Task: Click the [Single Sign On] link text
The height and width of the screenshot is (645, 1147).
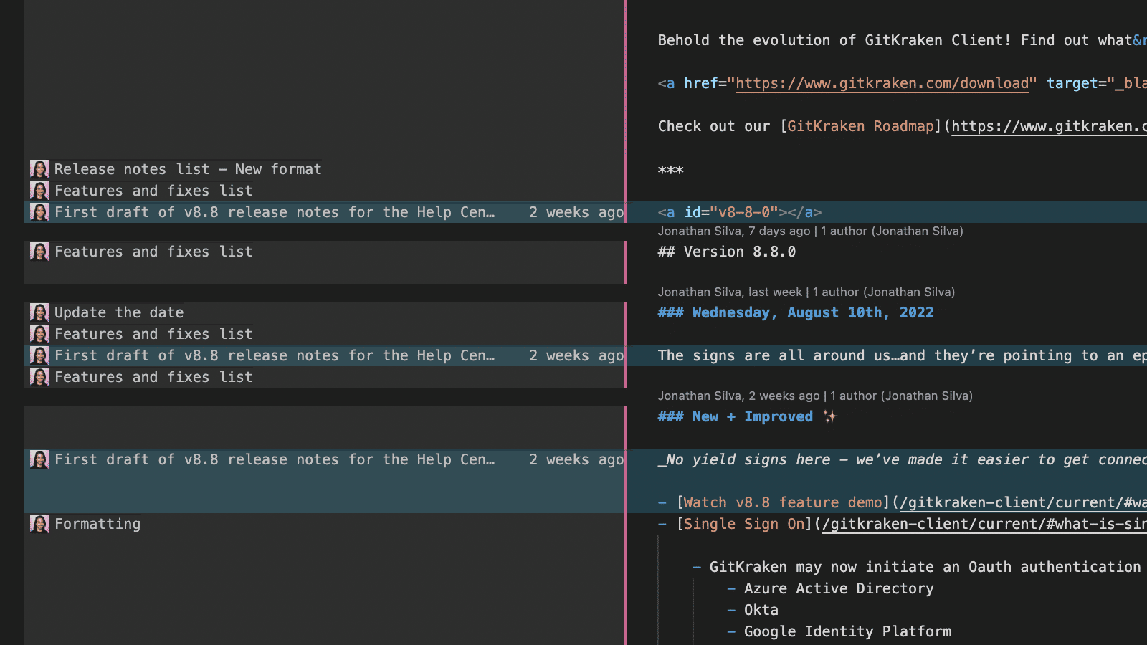Action: pos(745,524)
